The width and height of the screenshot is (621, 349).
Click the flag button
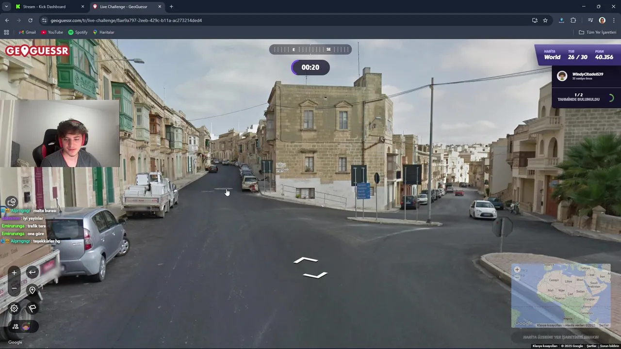point(32,308)
